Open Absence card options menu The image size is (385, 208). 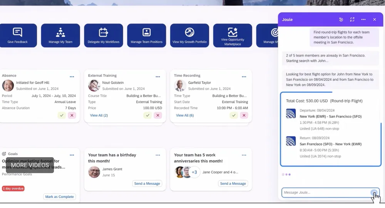pyautogui.click(x=72, y=77)
